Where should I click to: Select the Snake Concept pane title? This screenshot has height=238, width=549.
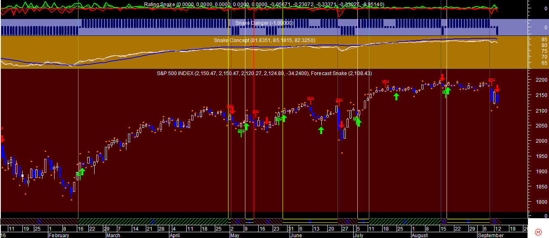(x=264, y=40)
